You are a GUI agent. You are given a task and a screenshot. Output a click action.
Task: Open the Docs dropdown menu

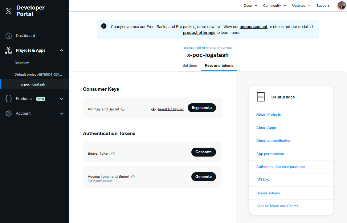[251, 6]
